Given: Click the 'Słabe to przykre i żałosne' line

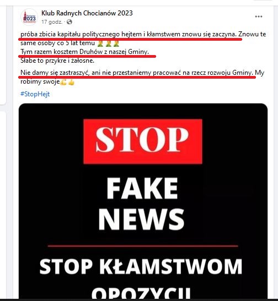Looking at the screenshot, I should pos(57,61).
